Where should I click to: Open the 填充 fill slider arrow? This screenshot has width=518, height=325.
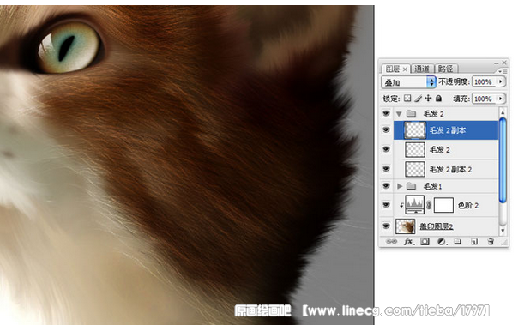pyautogui.click(x=501, y=99)
